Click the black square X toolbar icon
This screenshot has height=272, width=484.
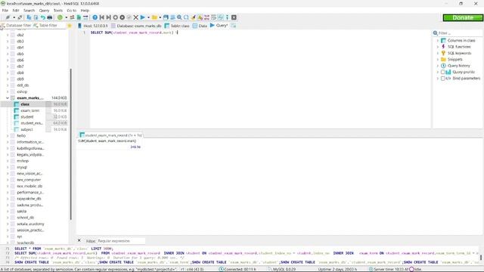pyautogui.click(x=234, y=17)
